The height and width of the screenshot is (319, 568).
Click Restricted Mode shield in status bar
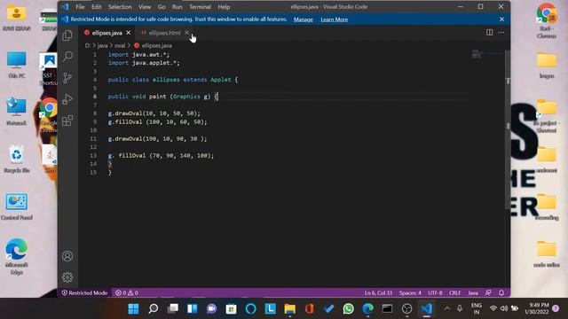tap(84, 292)
